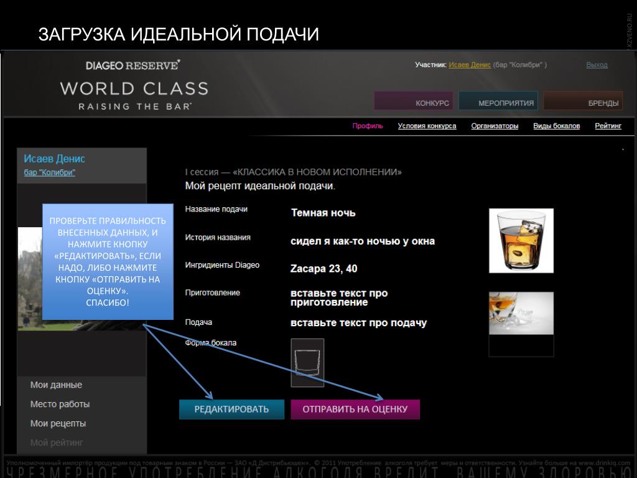The height and width of the screenshot is (478, 637).
Task: Click the session title Классика в новом исполнении
Action: click(317, 172)
